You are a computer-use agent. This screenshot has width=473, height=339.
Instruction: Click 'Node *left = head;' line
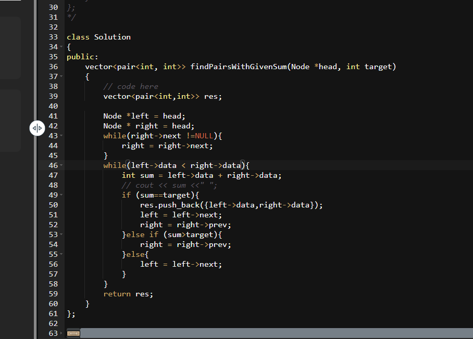144,116
